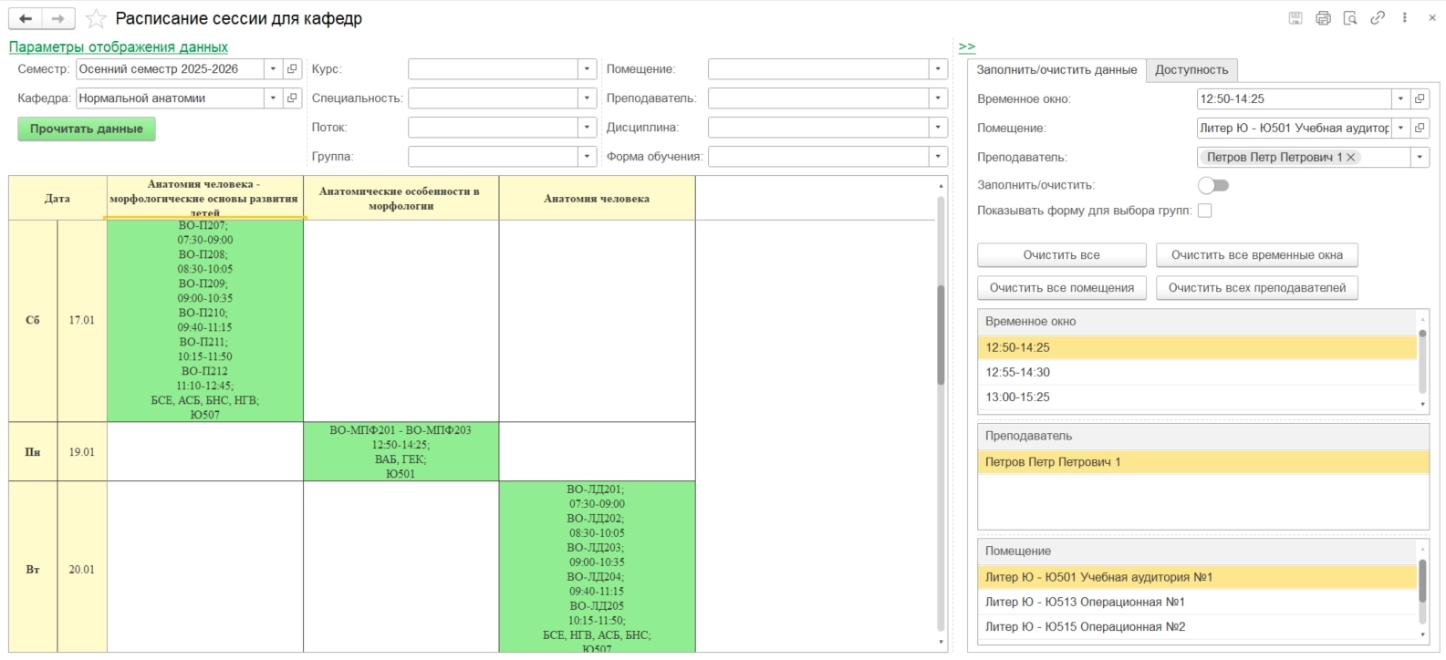Add form to favorites with star icon

point(96,18)
